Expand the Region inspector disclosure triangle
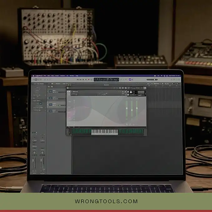This screenshot has height=212, width=212. point(33,84)
